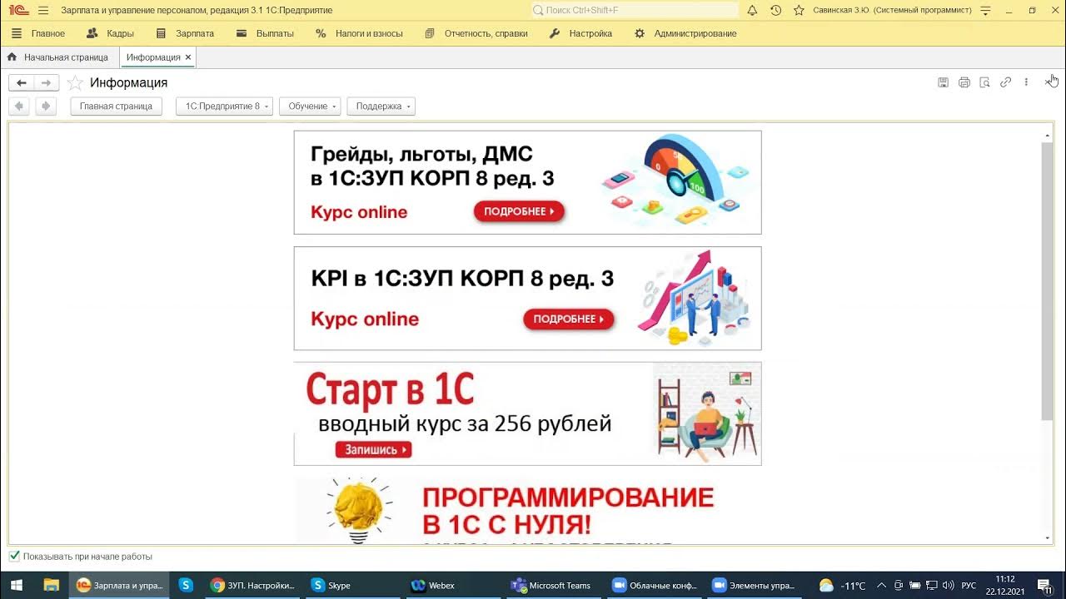Show hidden tray icons chevron

tap(881, 585)
